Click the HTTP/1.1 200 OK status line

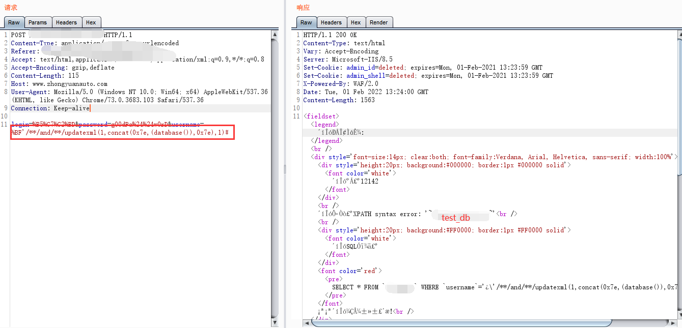point(330,35)
